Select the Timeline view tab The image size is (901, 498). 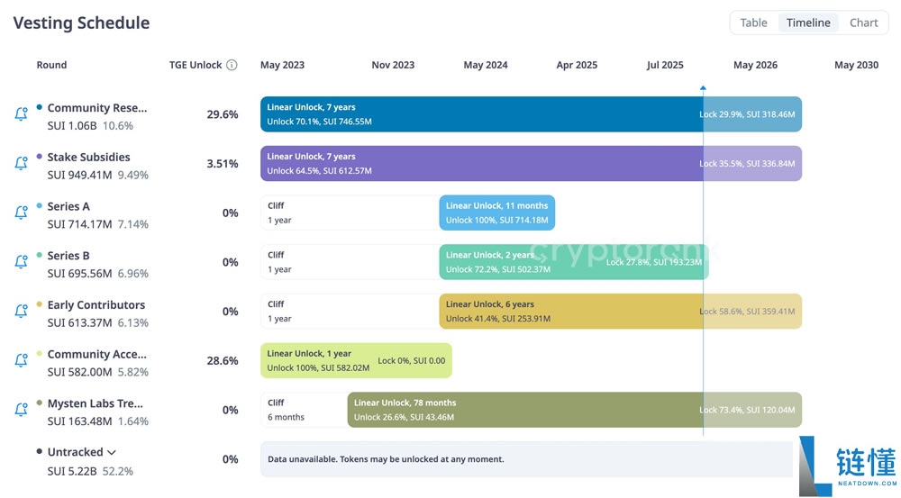point(808,23)
